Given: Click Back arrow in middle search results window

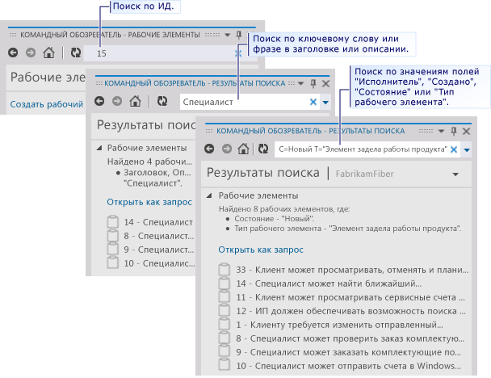Looking at the screenshot, I should pos(99,101).
